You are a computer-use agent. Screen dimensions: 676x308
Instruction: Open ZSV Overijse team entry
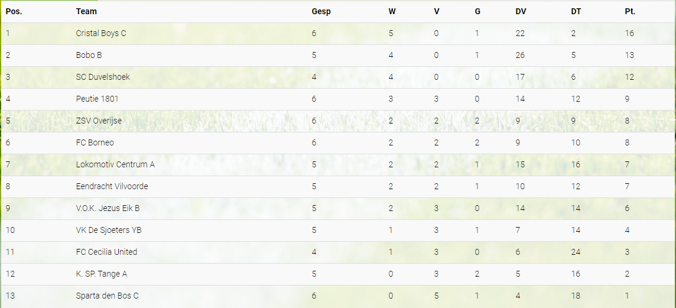click(x=99, y=121)
